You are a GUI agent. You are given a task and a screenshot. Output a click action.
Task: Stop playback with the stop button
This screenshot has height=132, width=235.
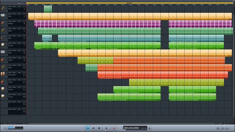(x=99, y=128)
